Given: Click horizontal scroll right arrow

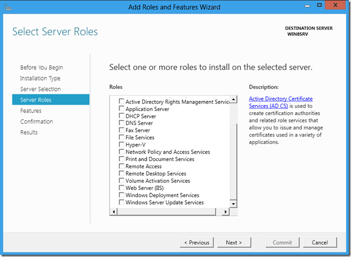Looking at the screenshot, I should coord(226,212).
